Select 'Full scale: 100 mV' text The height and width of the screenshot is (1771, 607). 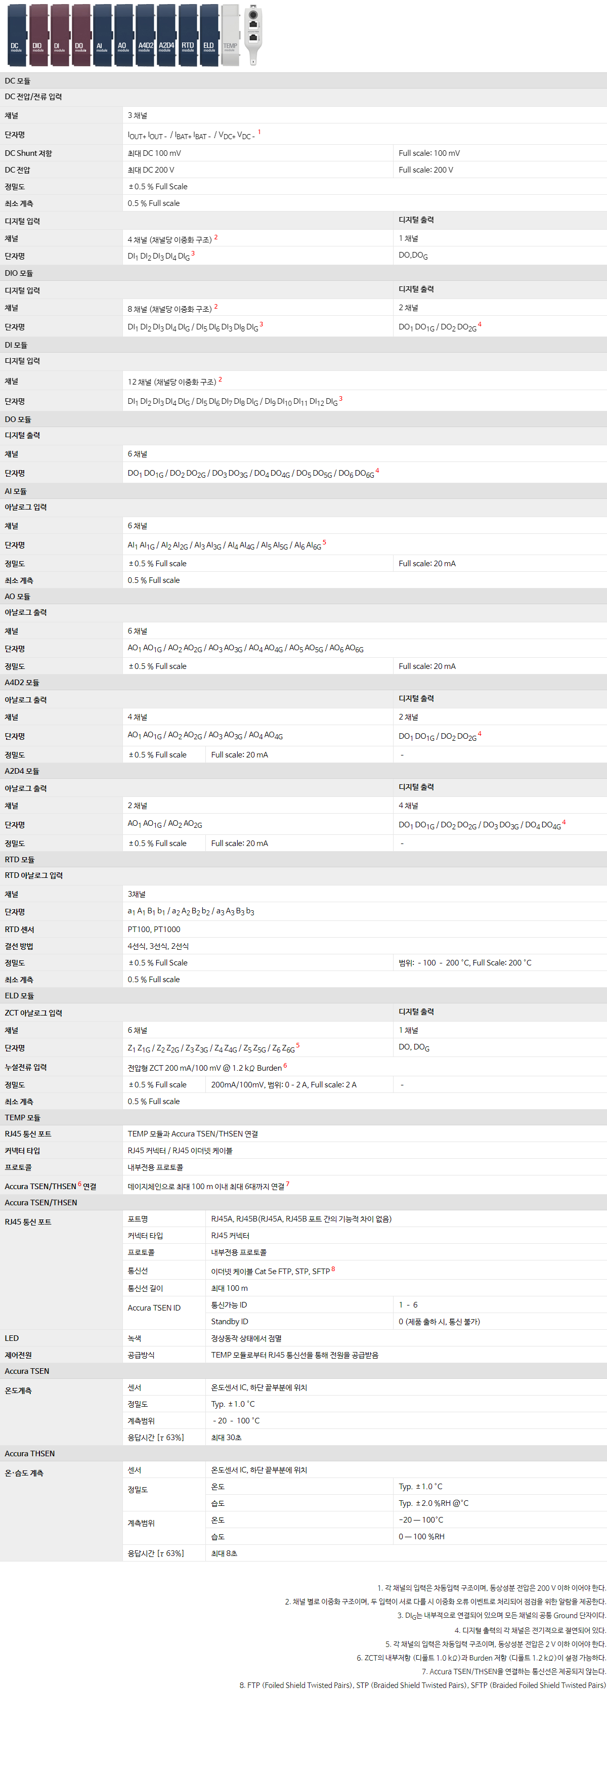tap(429, 153)
